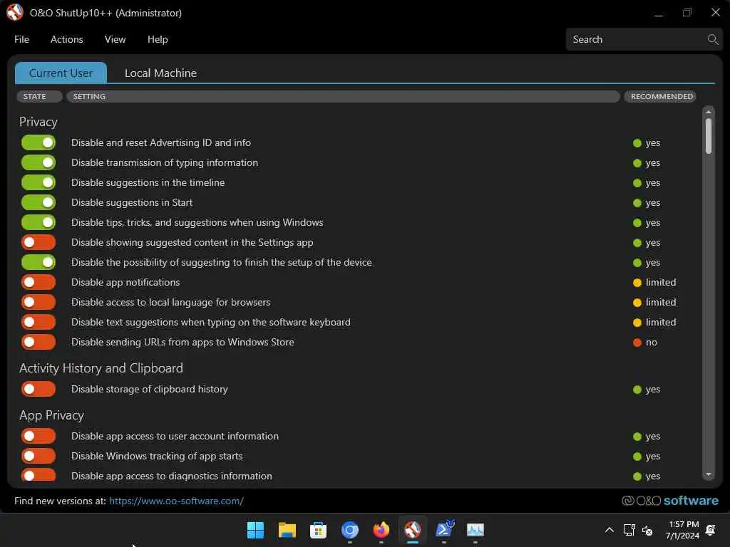Open the Actions menu
The height and width of the screenshot is (547, 730).
click(66, 40)
